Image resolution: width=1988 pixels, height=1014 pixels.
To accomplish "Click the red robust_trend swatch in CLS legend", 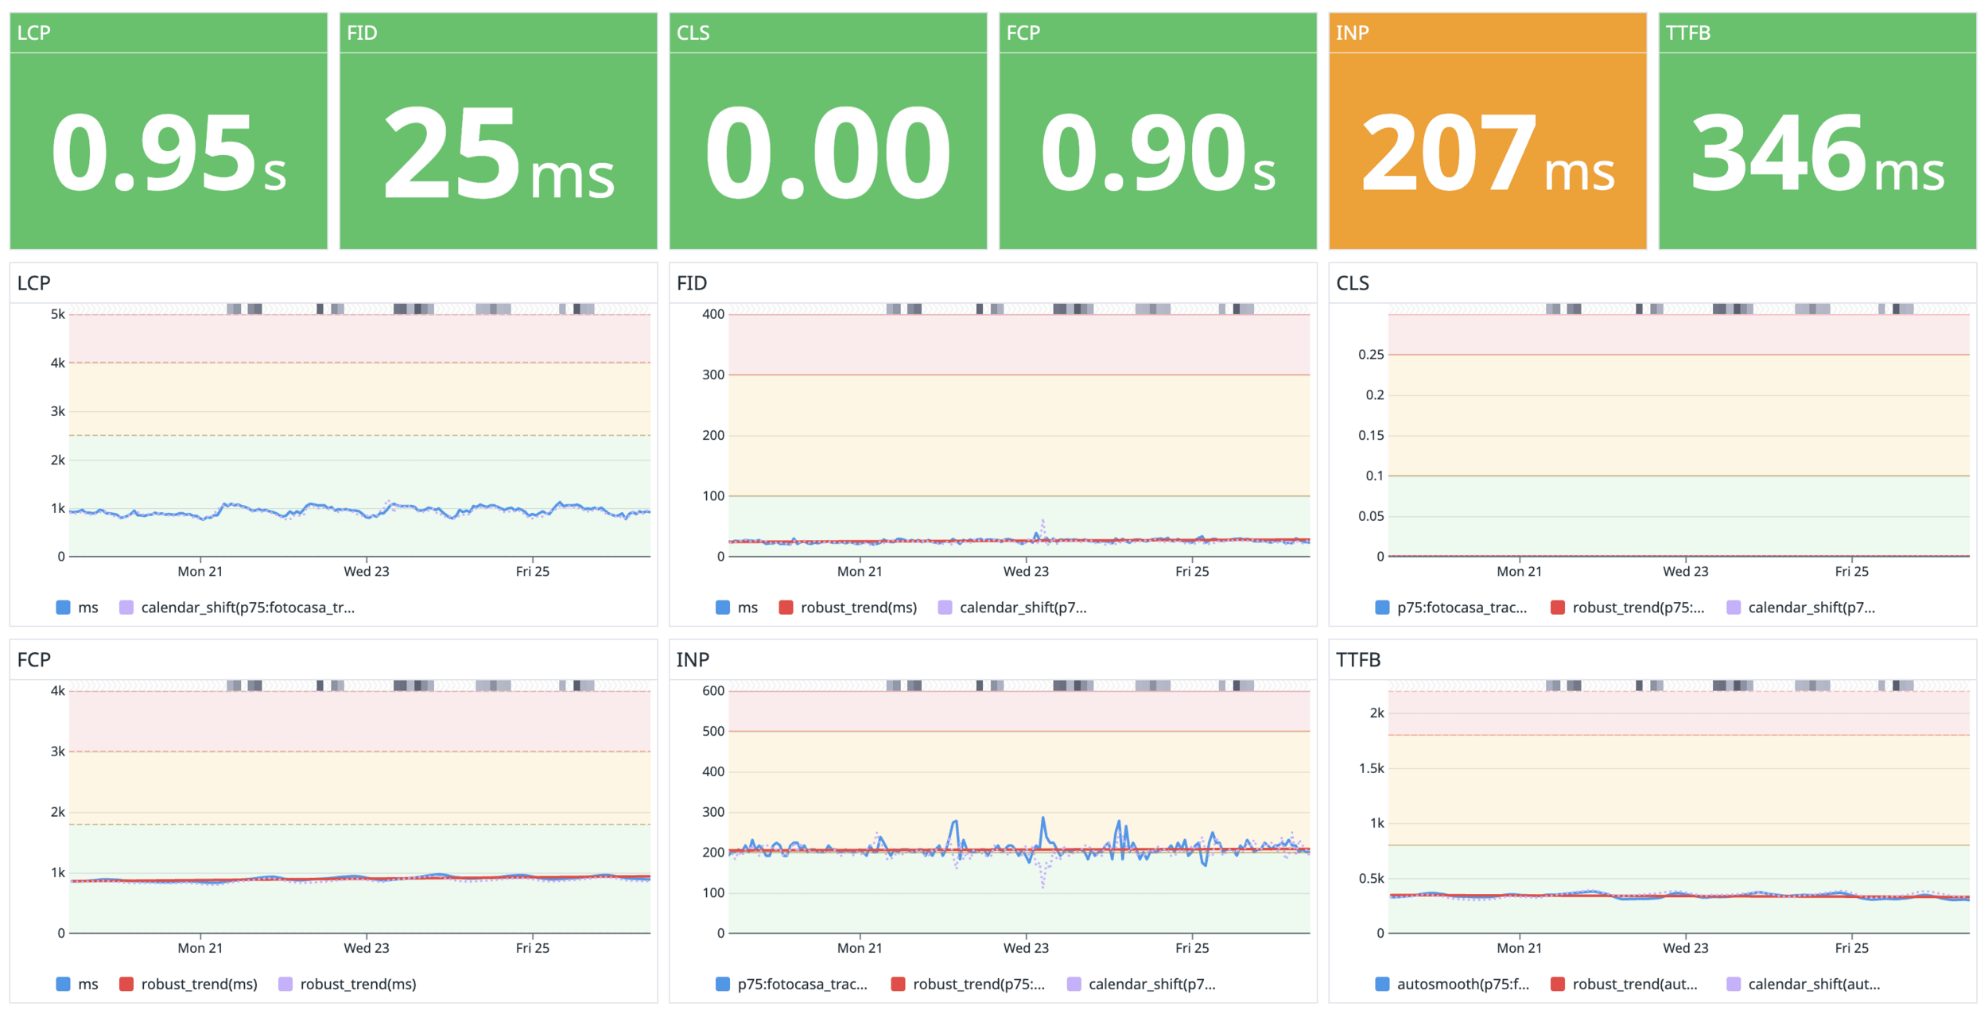I will pos(1557,608).
